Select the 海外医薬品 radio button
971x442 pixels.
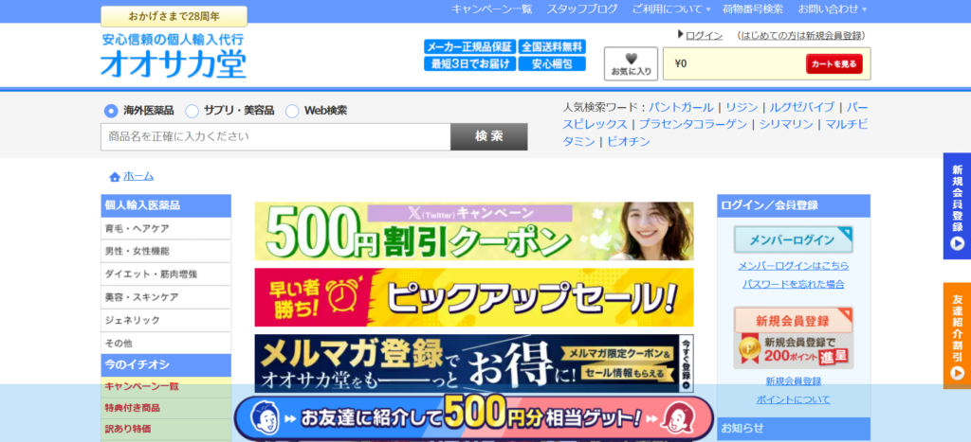111,112
